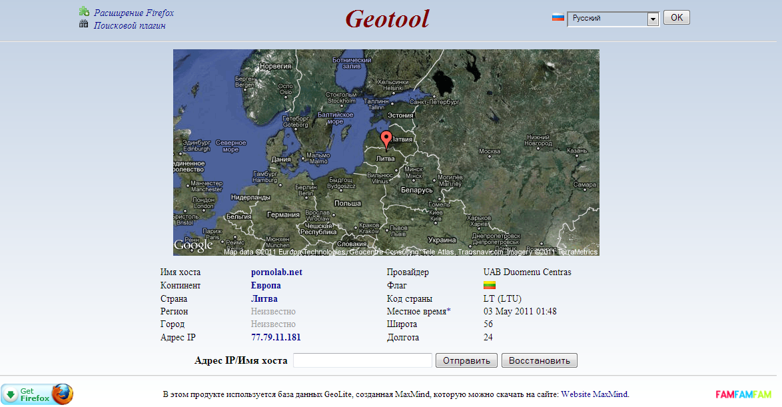This screenshot has width=782, height=407.
Task: Click local time 03 May 2011 01:48
Action: [520, 311]
